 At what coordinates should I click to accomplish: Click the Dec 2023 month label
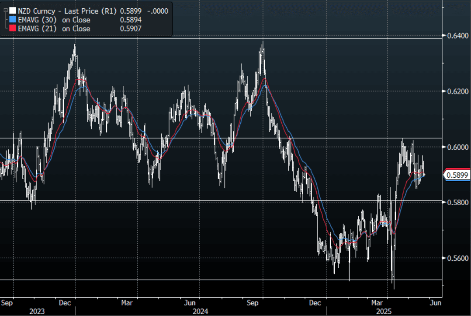tap(65, 303)
